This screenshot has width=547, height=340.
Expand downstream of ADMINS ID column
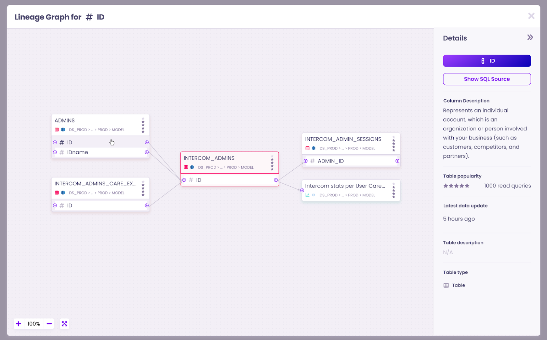[147, 142]
